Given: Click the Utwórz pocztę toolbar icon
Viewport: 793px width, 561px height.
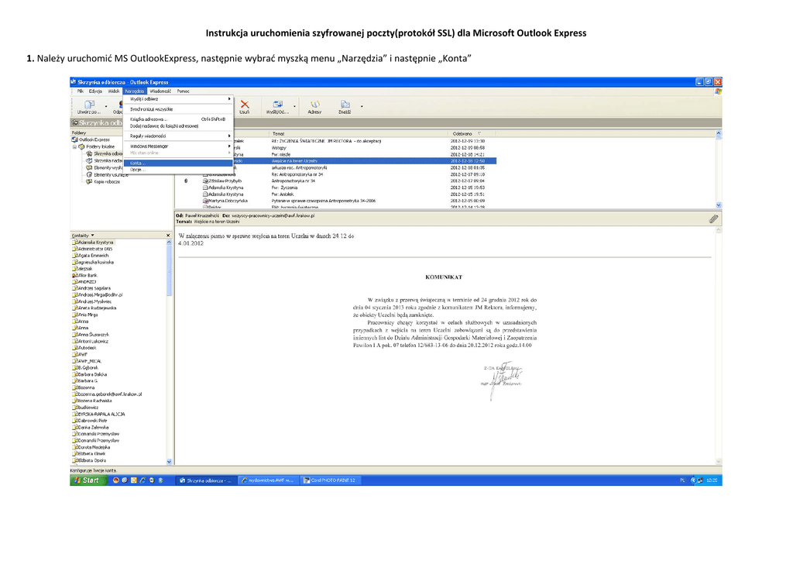Looking at the screenshot, I should click(89, 106).
